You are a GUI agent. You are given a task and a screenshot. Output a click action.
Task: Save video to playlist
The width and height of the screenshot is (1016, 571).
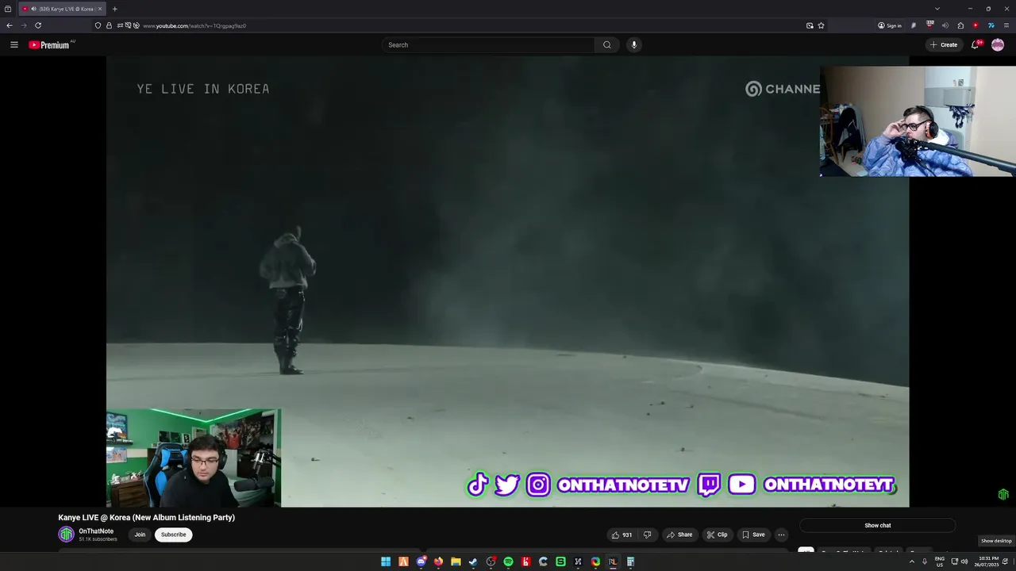pyautogui.click(x=753, y=535)
